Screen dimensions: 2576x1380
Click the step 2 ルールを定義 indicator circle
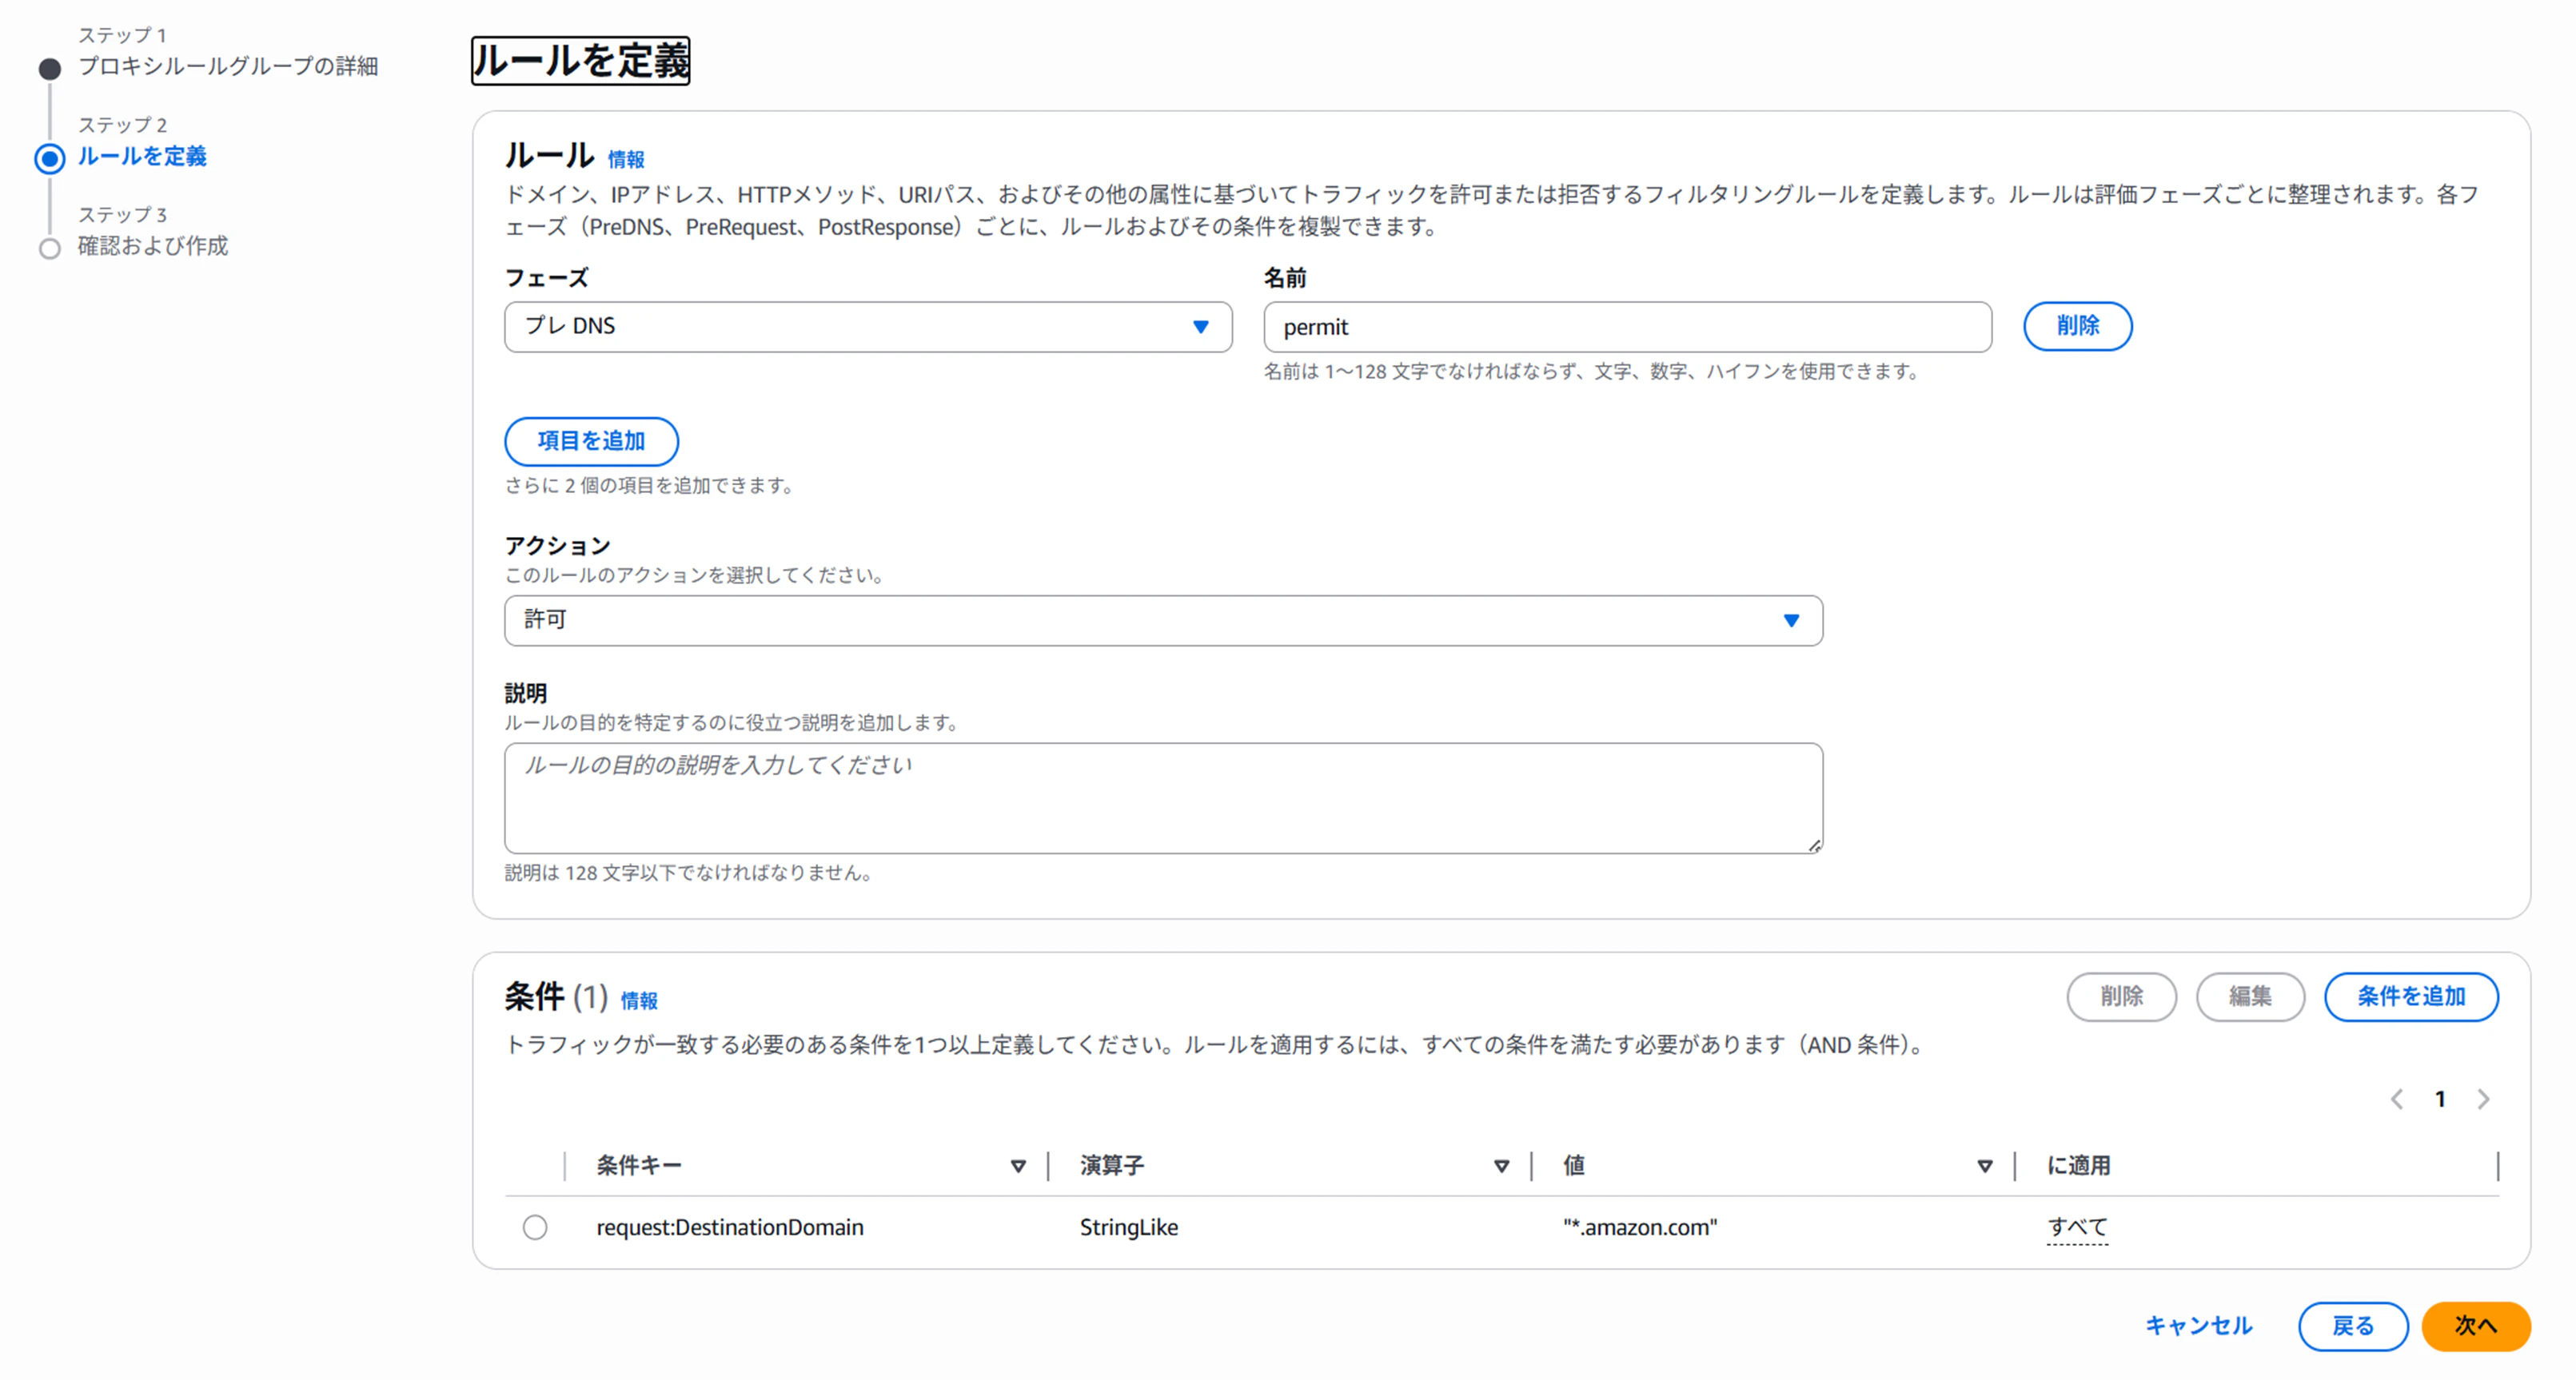[50, 158]
